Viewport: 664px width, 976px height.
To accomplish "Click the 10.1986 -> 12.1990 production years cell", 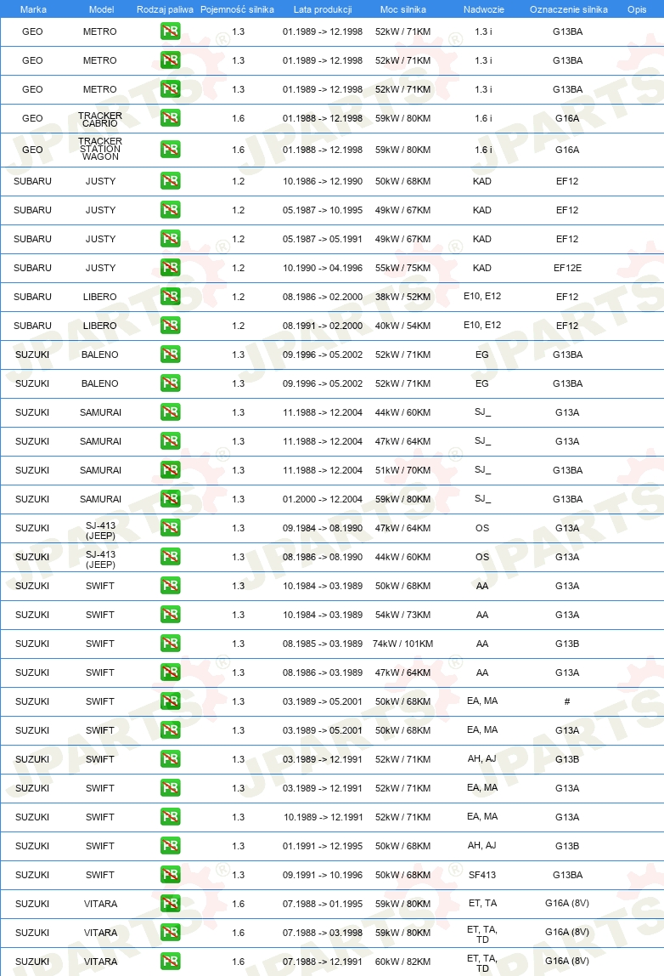I will [323, 181].
